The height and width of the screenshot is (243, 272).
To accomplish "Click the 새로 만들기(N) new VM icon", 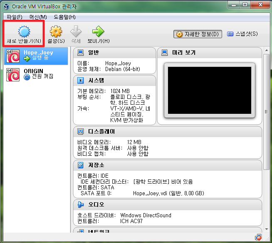I will click(24, 32).
